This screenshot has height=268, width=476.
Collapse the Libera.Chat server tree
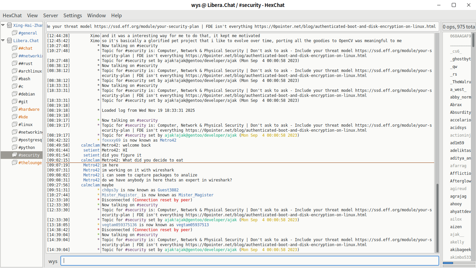tap(3, 41)
